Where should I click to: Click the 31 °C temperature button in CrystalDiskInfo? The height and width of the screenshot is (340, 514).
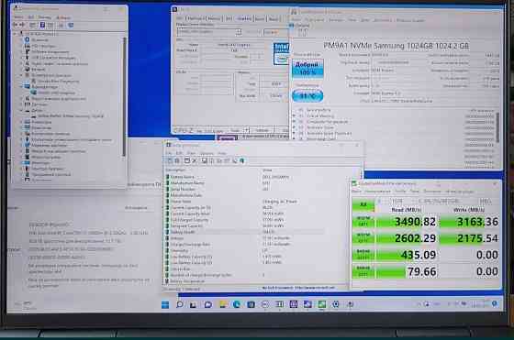307,96
